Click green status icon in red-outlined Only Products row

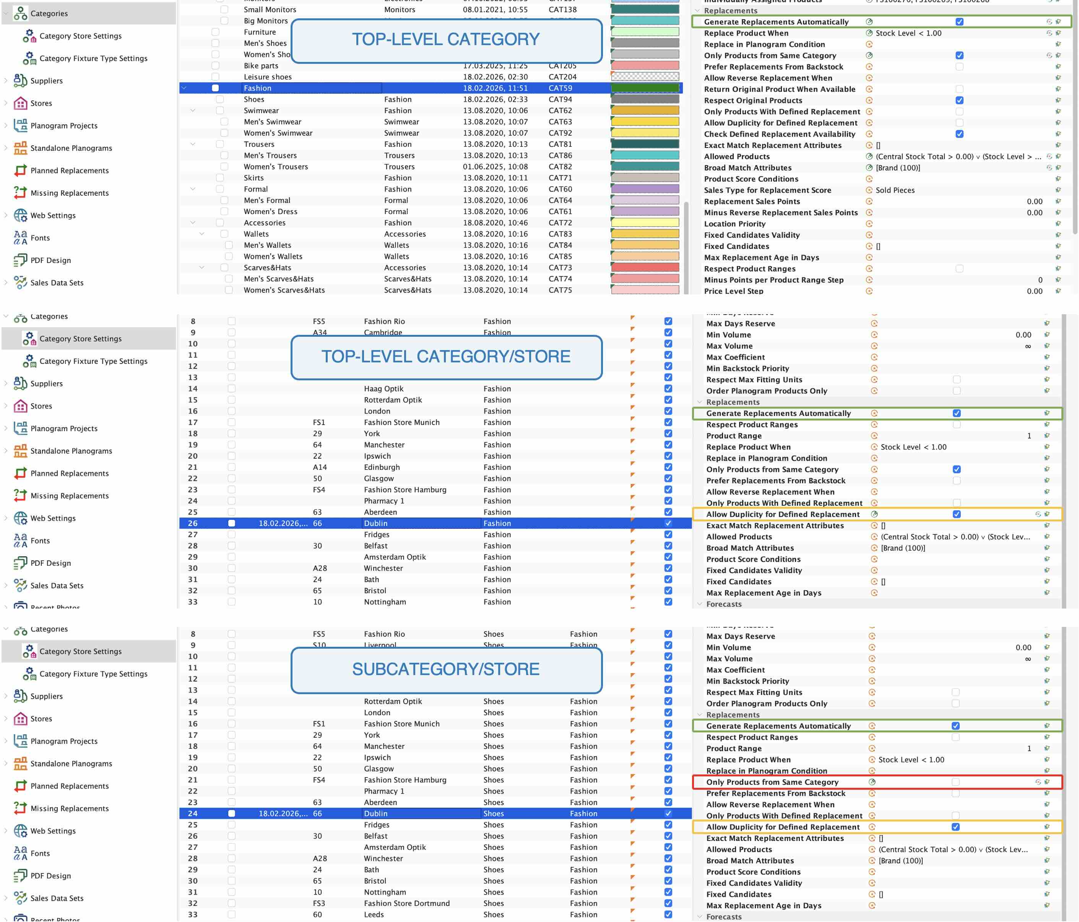(872, 782)
